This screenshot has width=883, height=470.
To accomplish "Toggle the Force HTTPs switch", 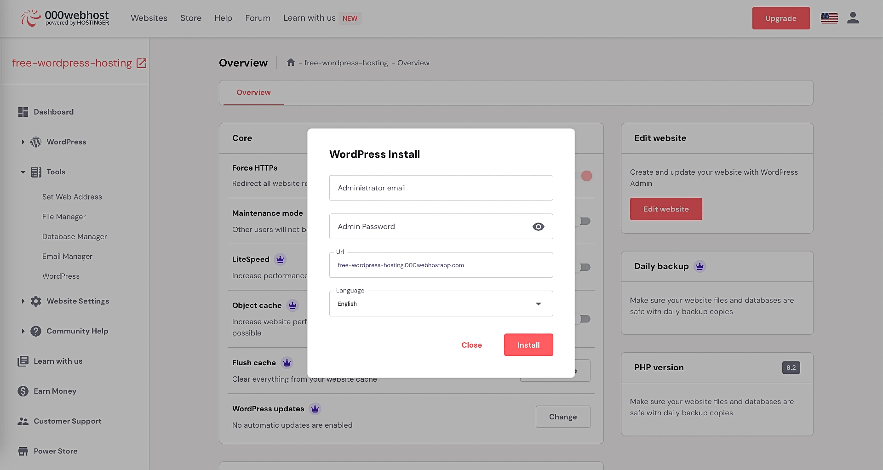I will tap(586, 175).
